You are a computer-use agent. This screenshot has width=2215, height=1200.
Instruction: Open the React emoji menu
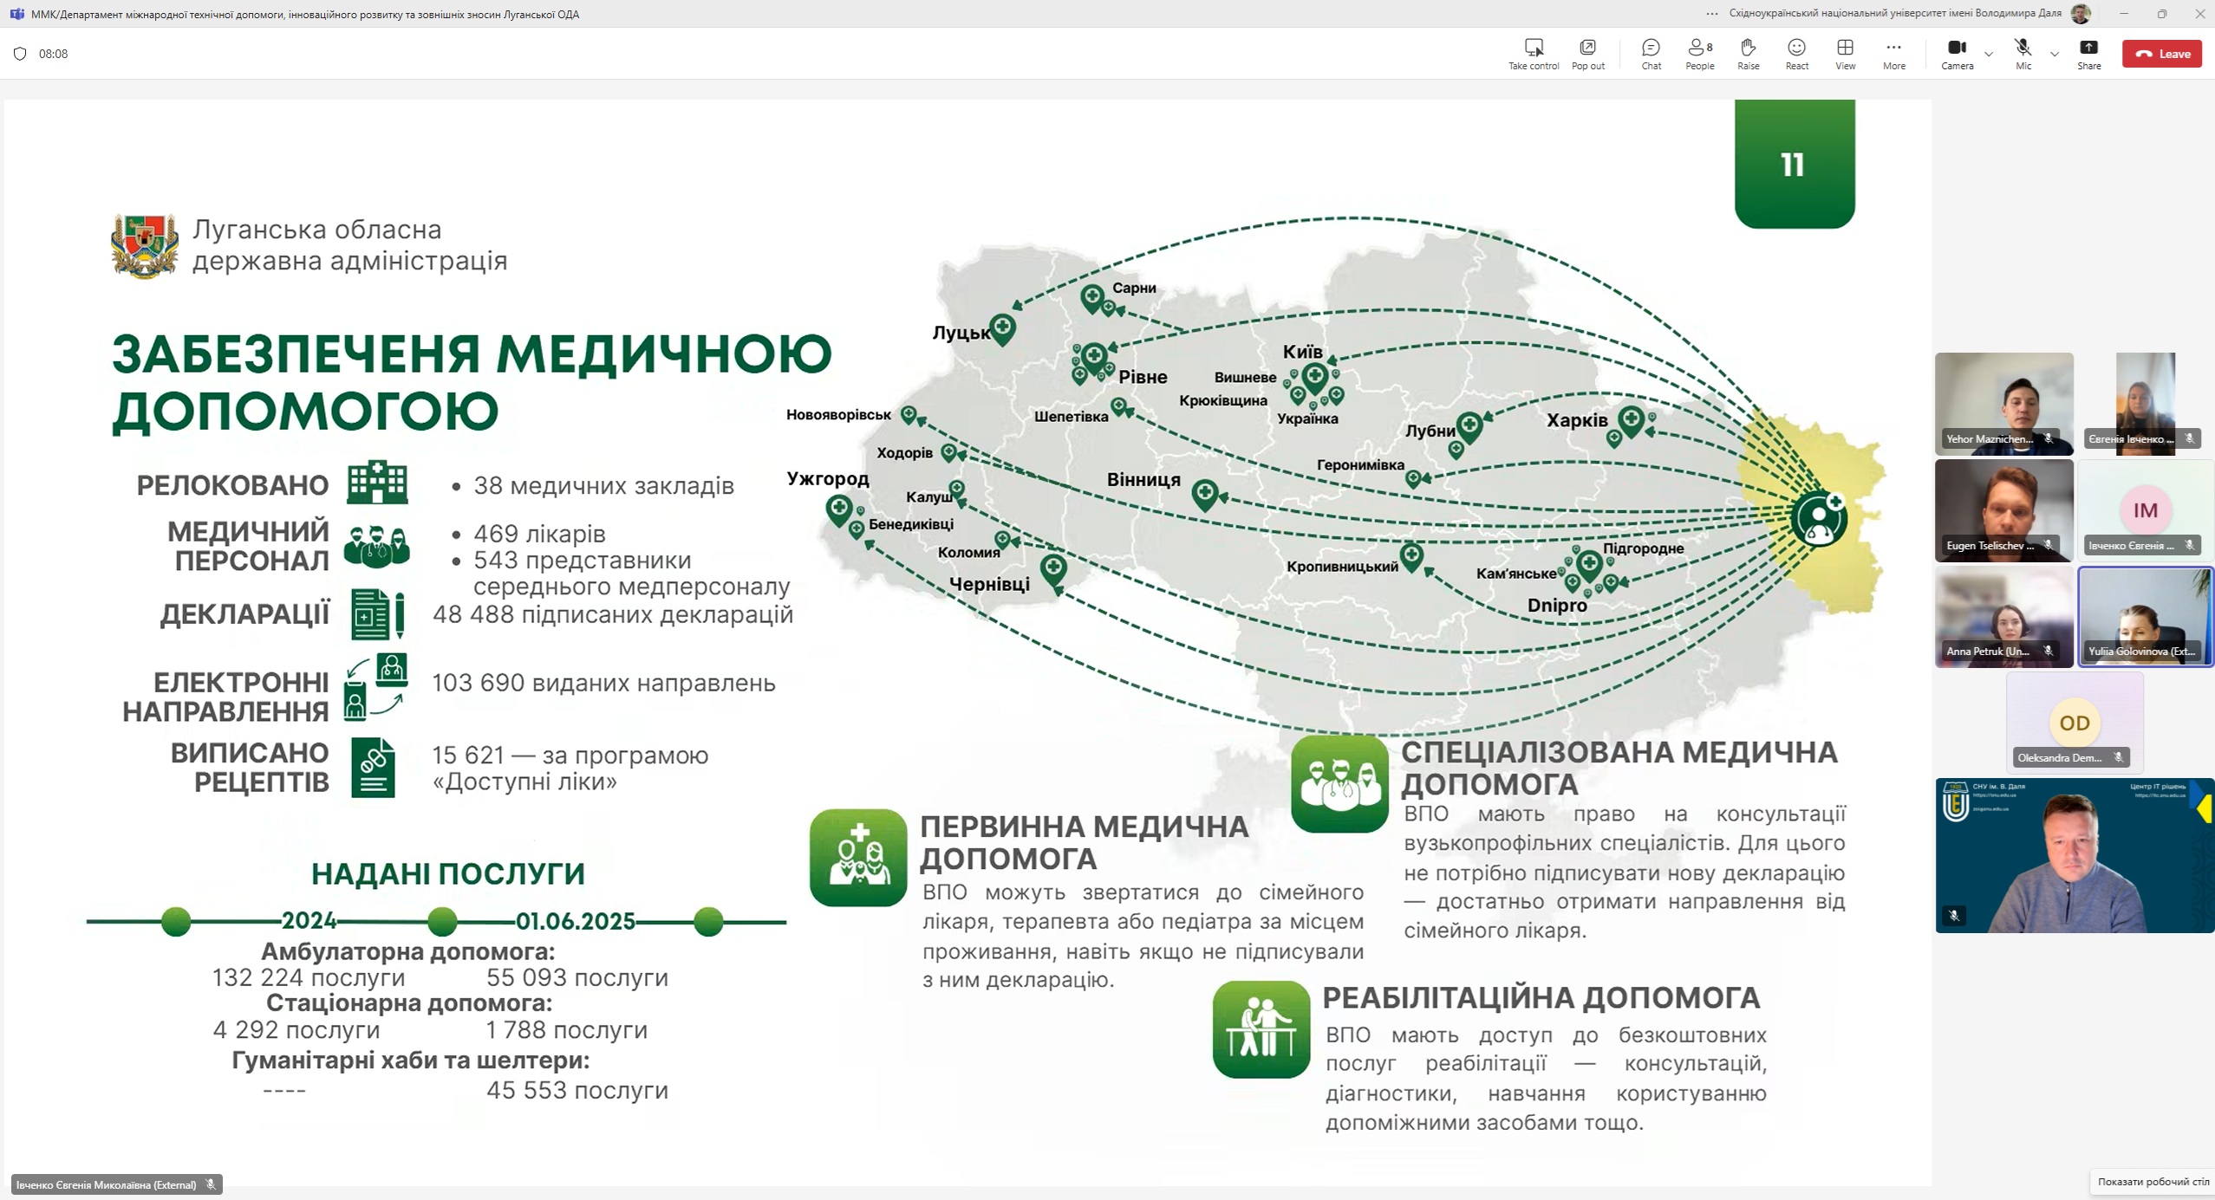pos(1795,52)
